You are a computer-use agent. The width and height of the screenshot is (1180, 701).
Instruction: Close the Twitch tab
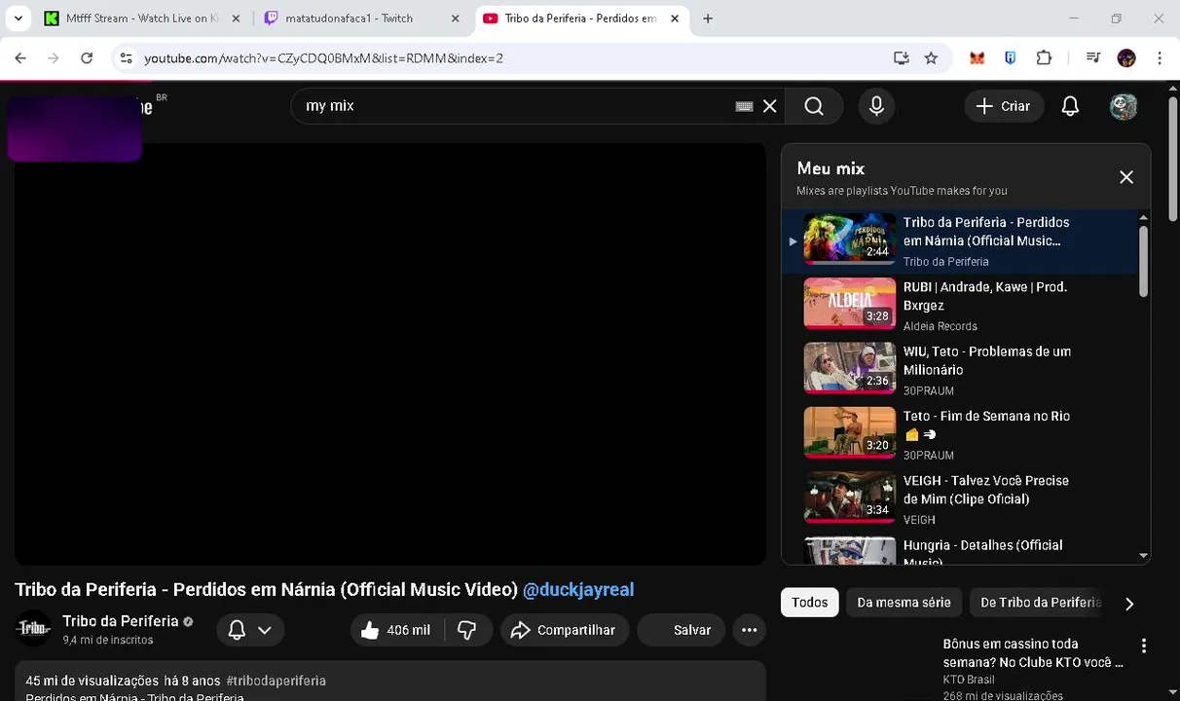click(456, 18)
